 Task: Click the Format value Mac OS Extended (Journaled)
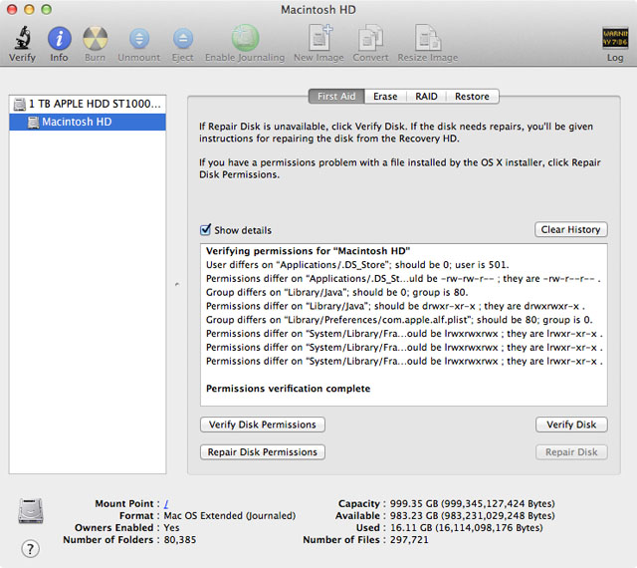(230, 516)
